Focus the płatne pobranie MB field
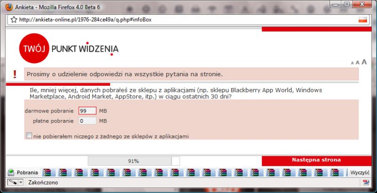Viewport: 377px width, 193px height. [x=88, y=121]
